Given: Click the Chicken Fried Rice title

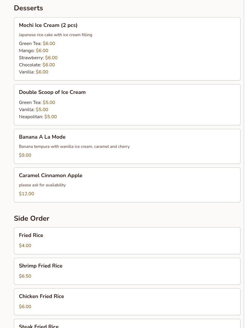Looking at the screenshot, I should click(x=41, y=297).
